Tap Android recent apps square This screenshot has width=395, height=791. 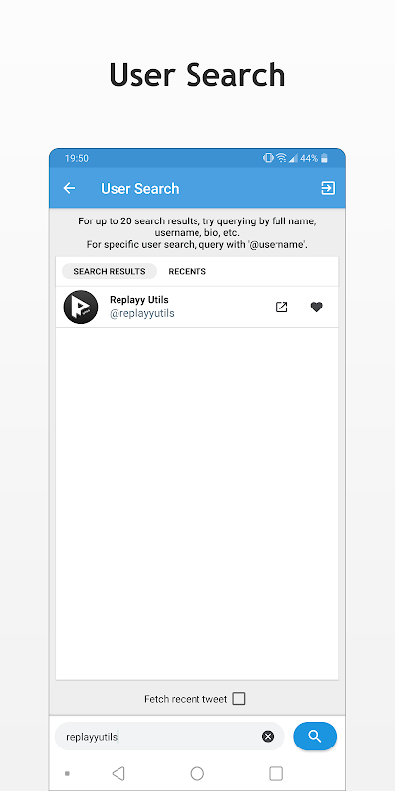[x=276, y=773]
